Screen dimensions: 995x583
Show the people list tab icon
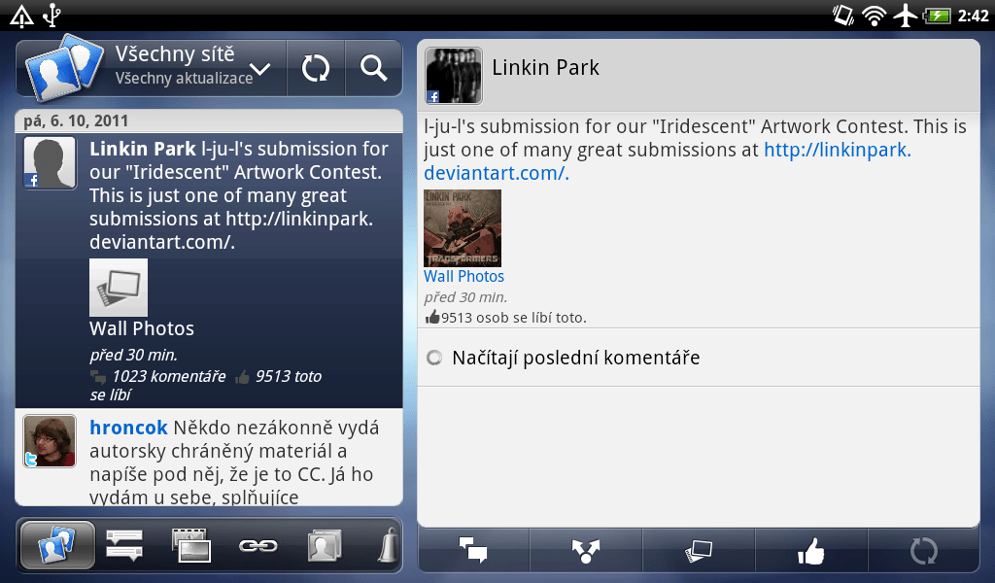[325, 545]
